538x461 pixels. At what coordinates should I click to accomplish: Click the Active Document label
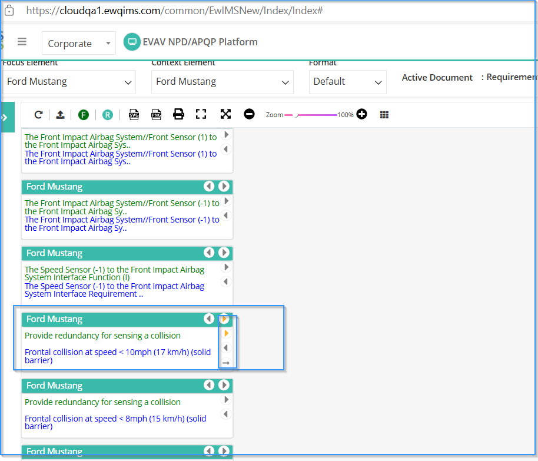tap(437, 78)
